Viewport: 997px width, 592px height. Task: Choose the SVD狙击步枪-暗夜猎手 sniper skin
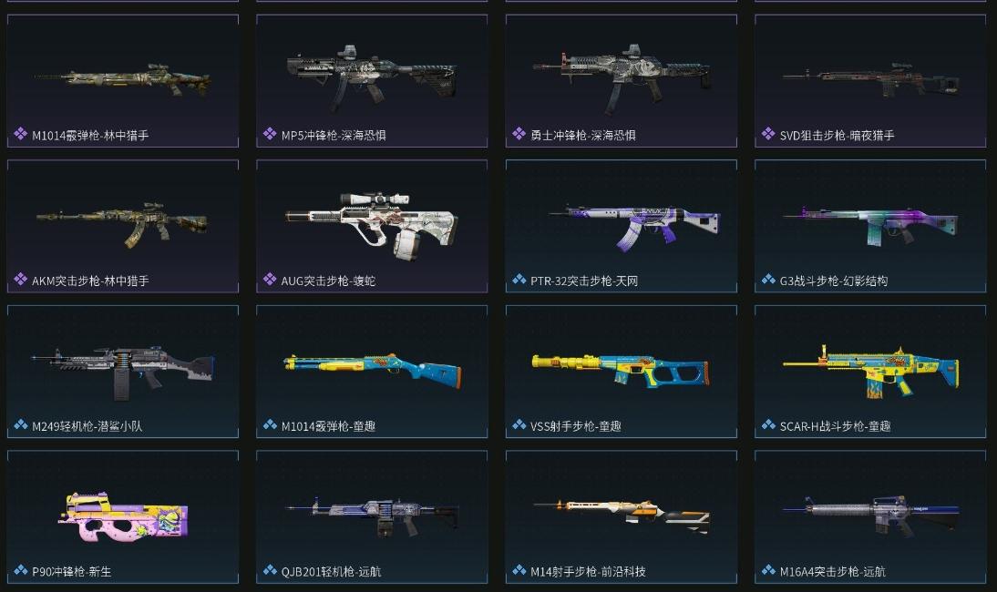(870, 81)
